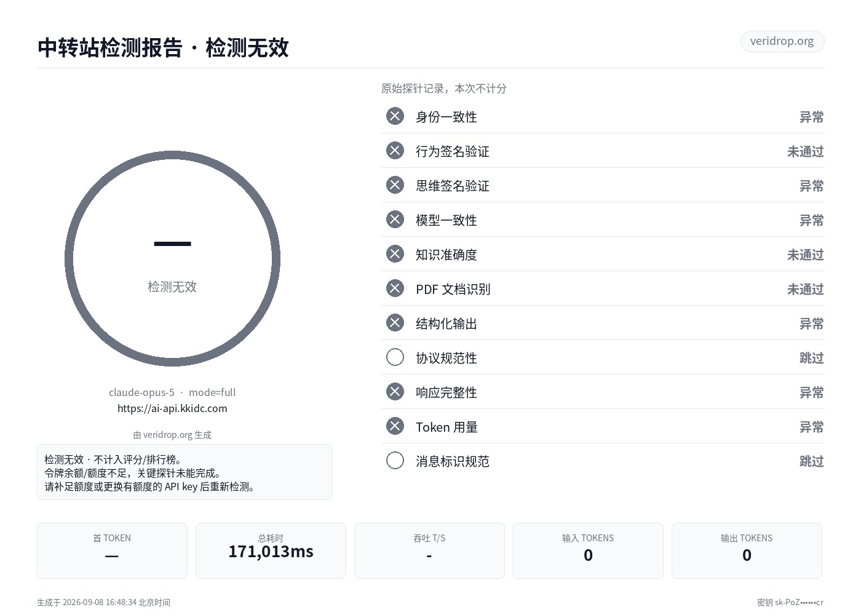Image resolution: width=861 pixels, height=615 pixels.
Task: Open the https://ai-api.kkidc.com link
Action: pyautogui.click(x=172, y=408)
